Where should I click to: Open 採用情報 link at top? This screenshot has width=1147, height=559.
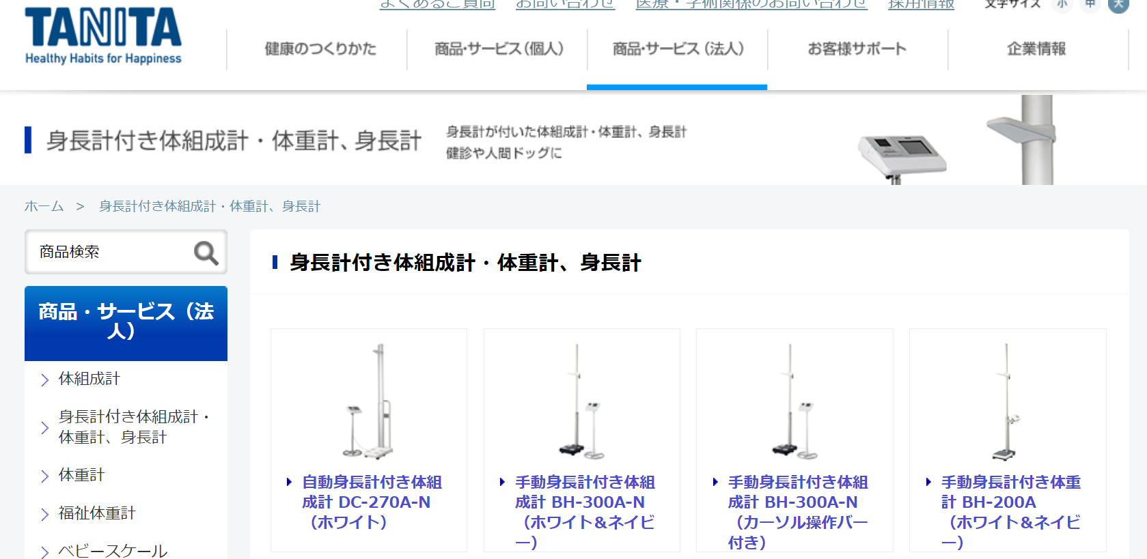[x=920, y=5]
